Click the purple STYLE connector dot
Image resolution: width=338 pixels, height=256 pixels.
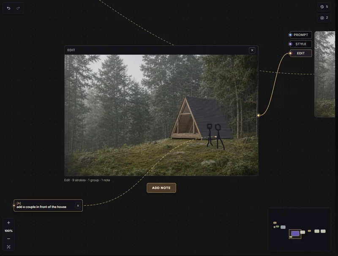(x=290, y=44)
